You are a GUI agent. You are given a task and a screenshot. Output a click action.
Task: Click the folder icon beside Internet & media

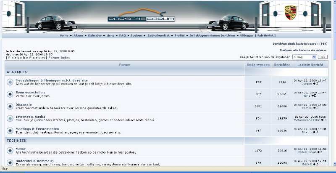click(x=10, y=118)
